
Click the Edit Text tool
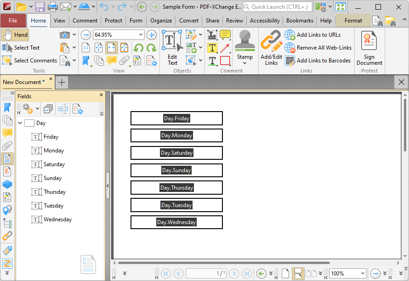[172, 48]
